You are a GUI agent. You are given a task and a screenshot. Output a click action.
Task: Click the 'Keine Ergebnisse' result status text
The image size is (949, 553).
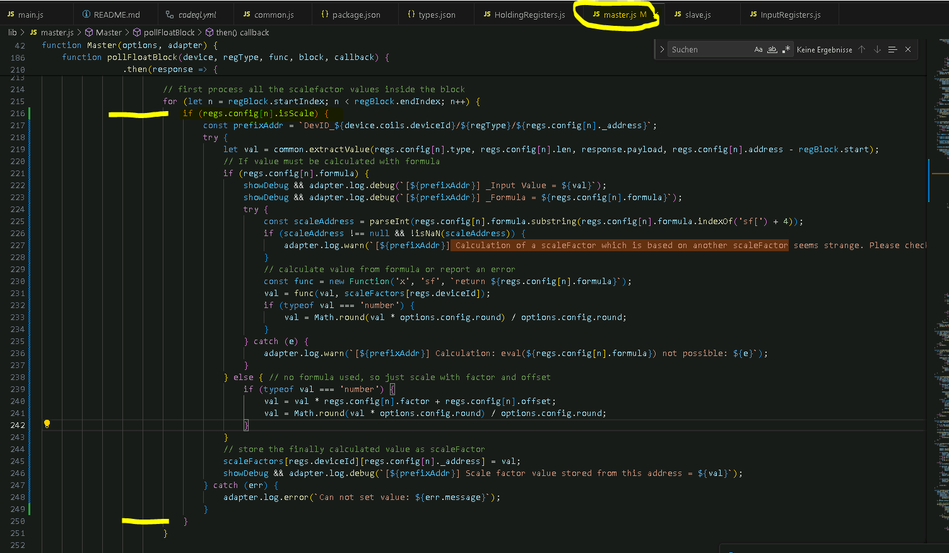(x=824, y=49)
